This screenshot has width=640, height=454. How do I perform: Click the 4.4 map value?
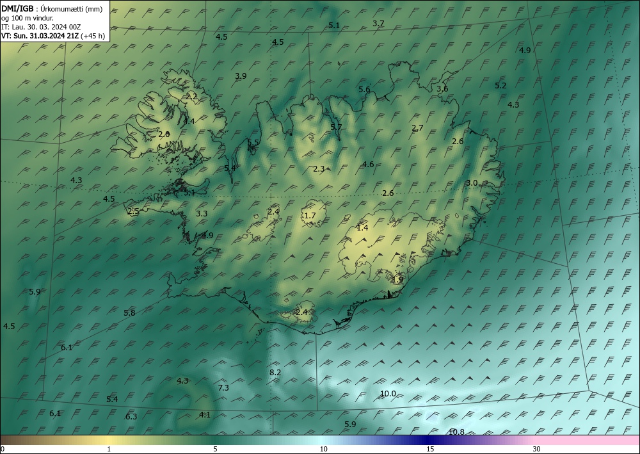point(189,121)
